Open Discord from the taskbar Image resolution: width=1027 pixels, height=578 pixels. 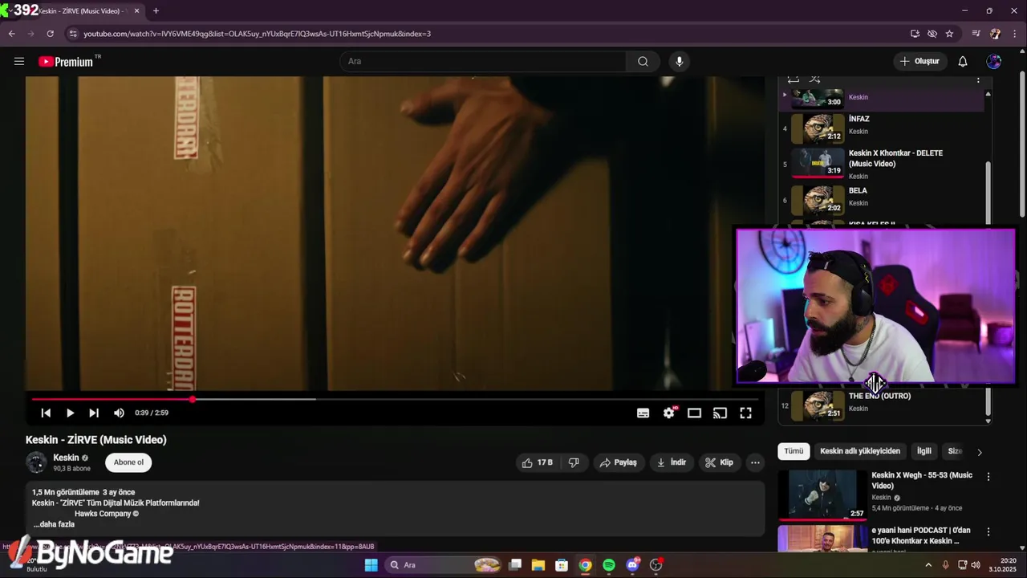click(633, 565)
